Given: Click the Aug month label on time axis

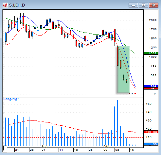Looking at the screenshot, I should pos(45,146).
